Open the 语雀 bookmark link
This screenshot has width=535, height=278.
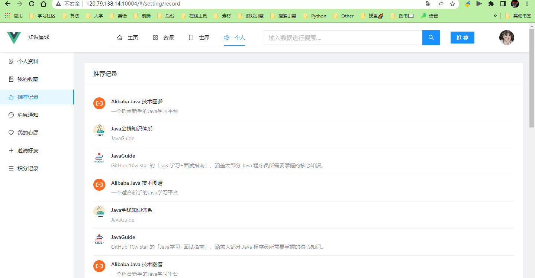pos(429,16)
